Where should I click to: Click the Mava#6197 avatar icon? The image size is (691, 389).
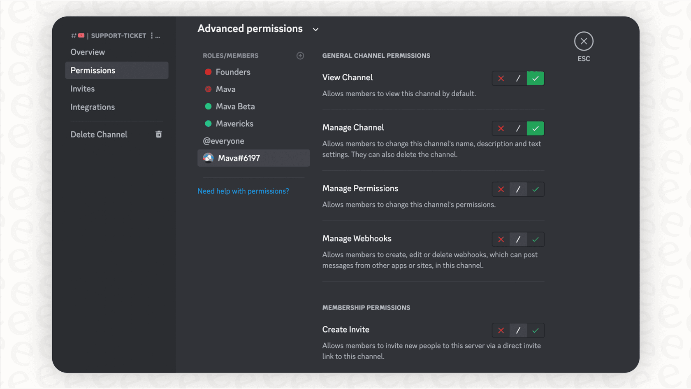pos(209,158)
